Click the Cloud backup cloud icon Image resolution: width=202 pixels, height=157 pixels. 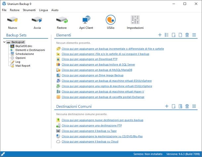tap(58, 142)
